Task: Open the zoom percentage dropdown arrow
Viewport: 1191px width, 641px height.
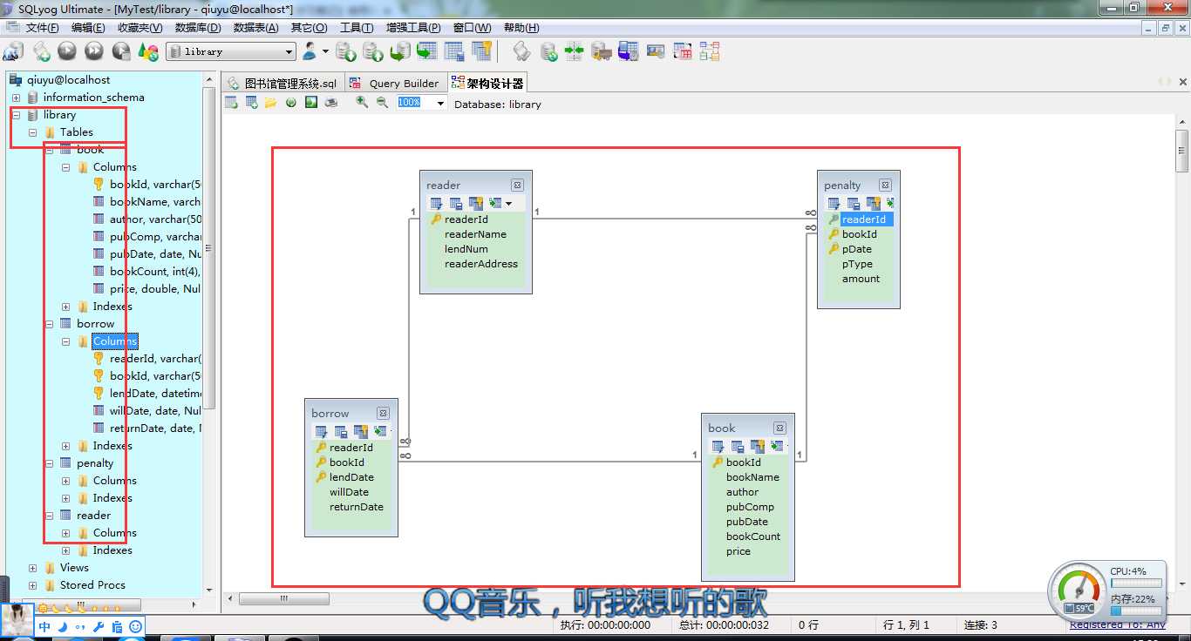Action: point(440,104)
